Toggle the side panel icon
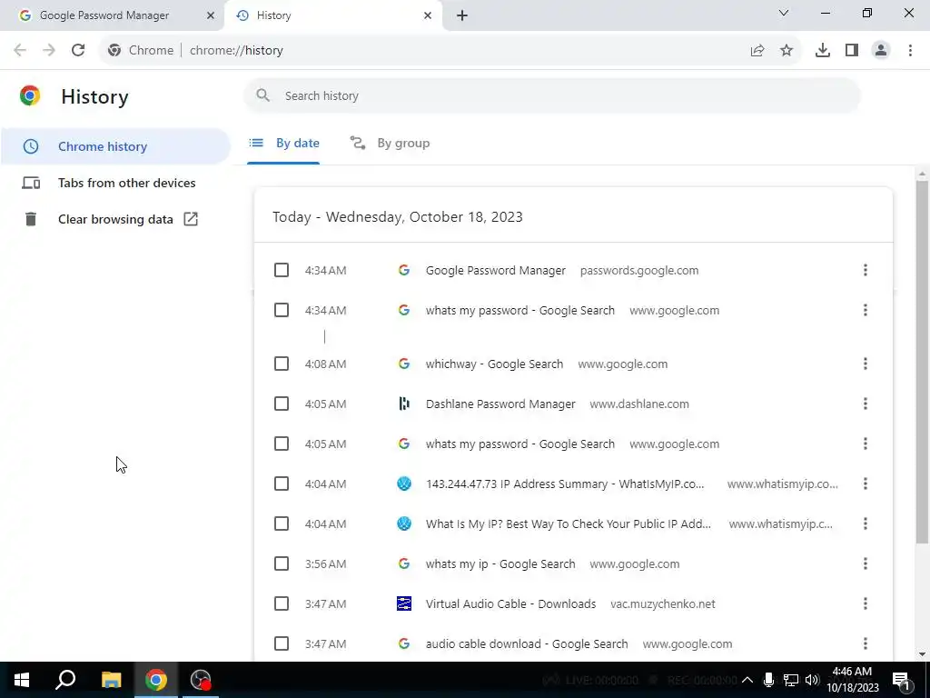This screenshot has width=930, height=698. point(852,51)
